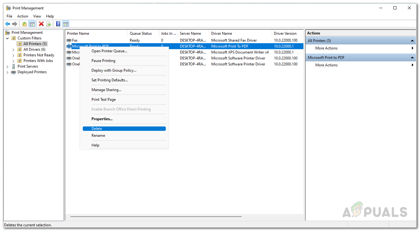Expand the All Drivers (6) node
The image size is (420, 231).
point(13,49)
